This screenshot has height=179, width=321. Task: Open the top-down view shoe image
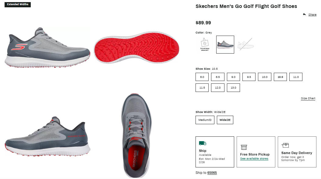click(x=136, y=135)
